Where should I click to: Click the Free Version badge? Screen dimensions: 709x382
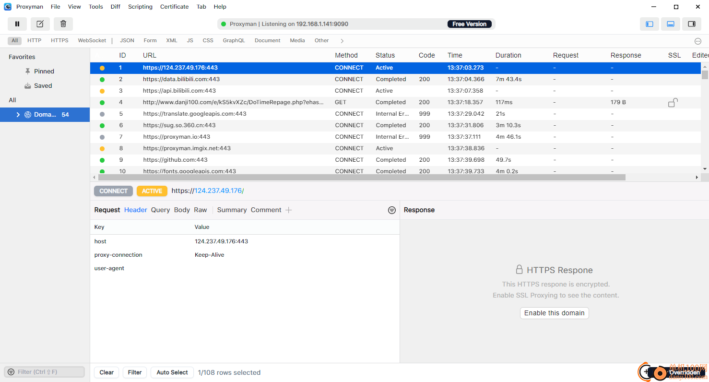(x=470, y=24)
